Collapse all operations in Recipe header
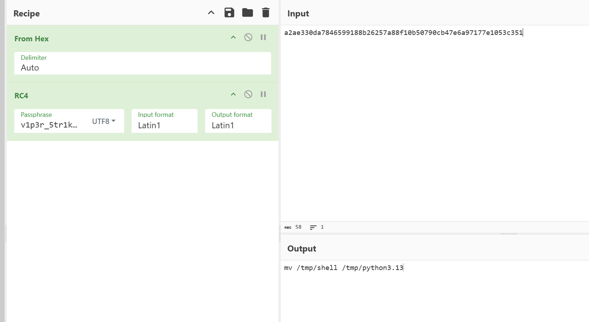 tap(211, 13)
